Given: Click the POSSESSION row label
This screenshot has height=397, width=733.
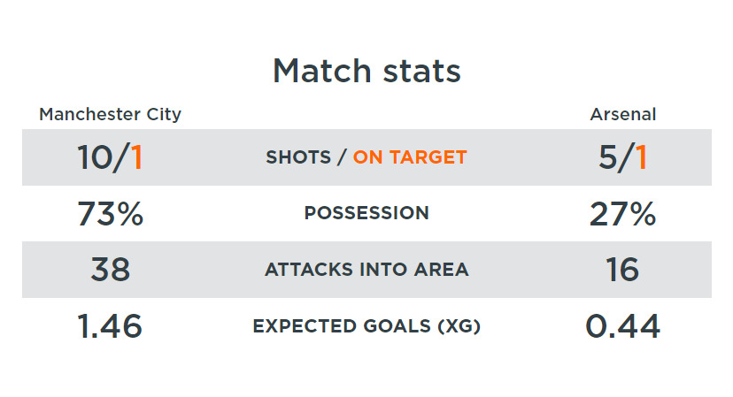Looking at the screenshot, I should click(x=366, y=213).
